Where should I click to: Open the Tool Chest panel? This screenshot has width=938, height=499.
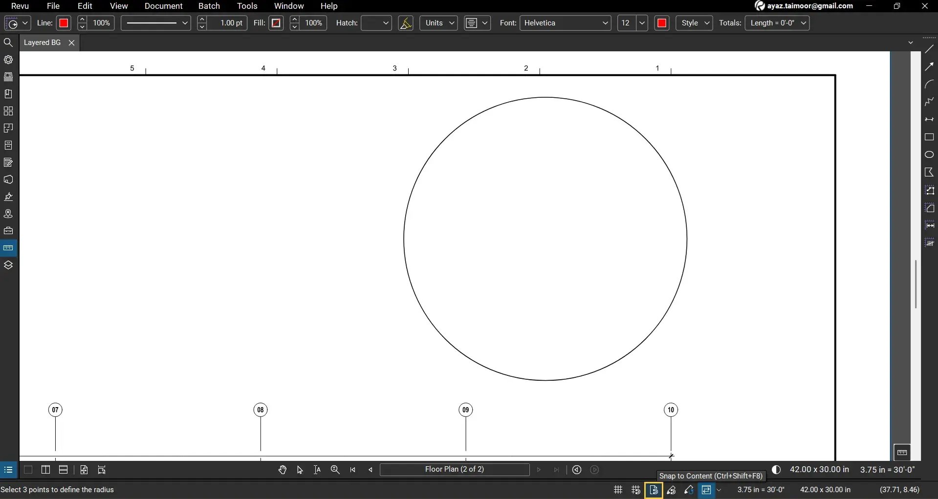(8, 230)
